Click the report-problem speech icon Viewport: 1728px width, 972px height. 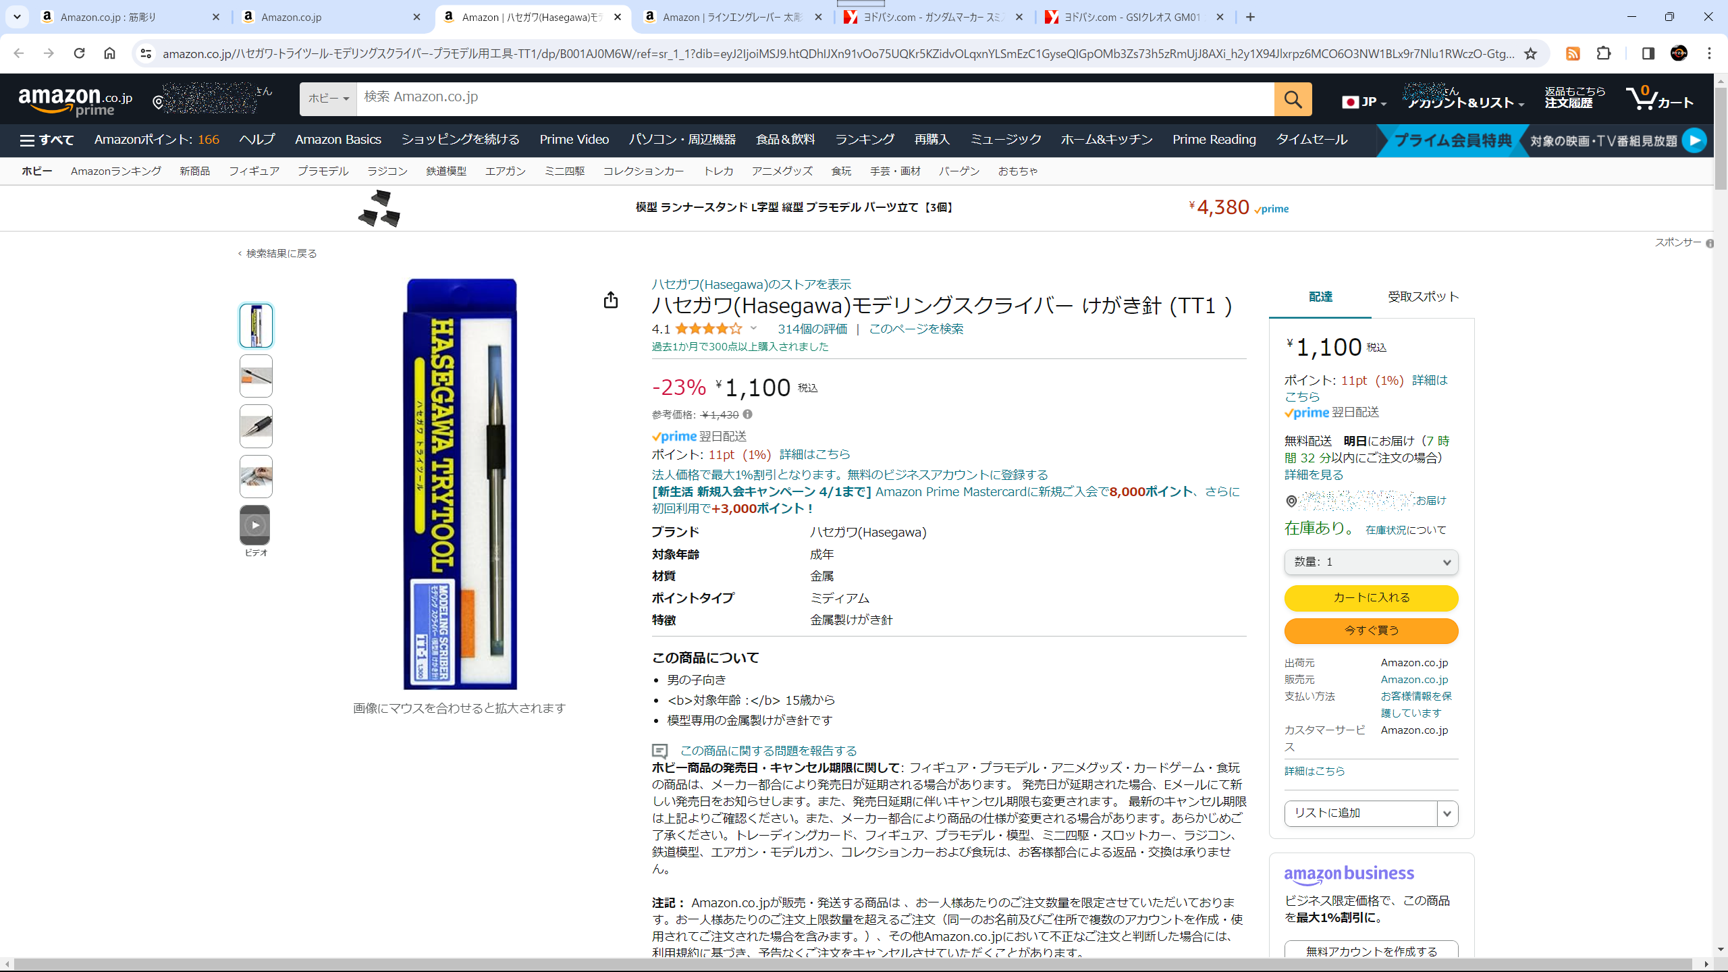(659, 751)
